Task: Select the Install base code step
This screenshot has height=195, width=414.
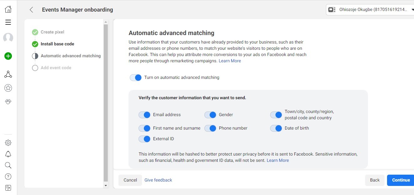Action: [57, 44]
